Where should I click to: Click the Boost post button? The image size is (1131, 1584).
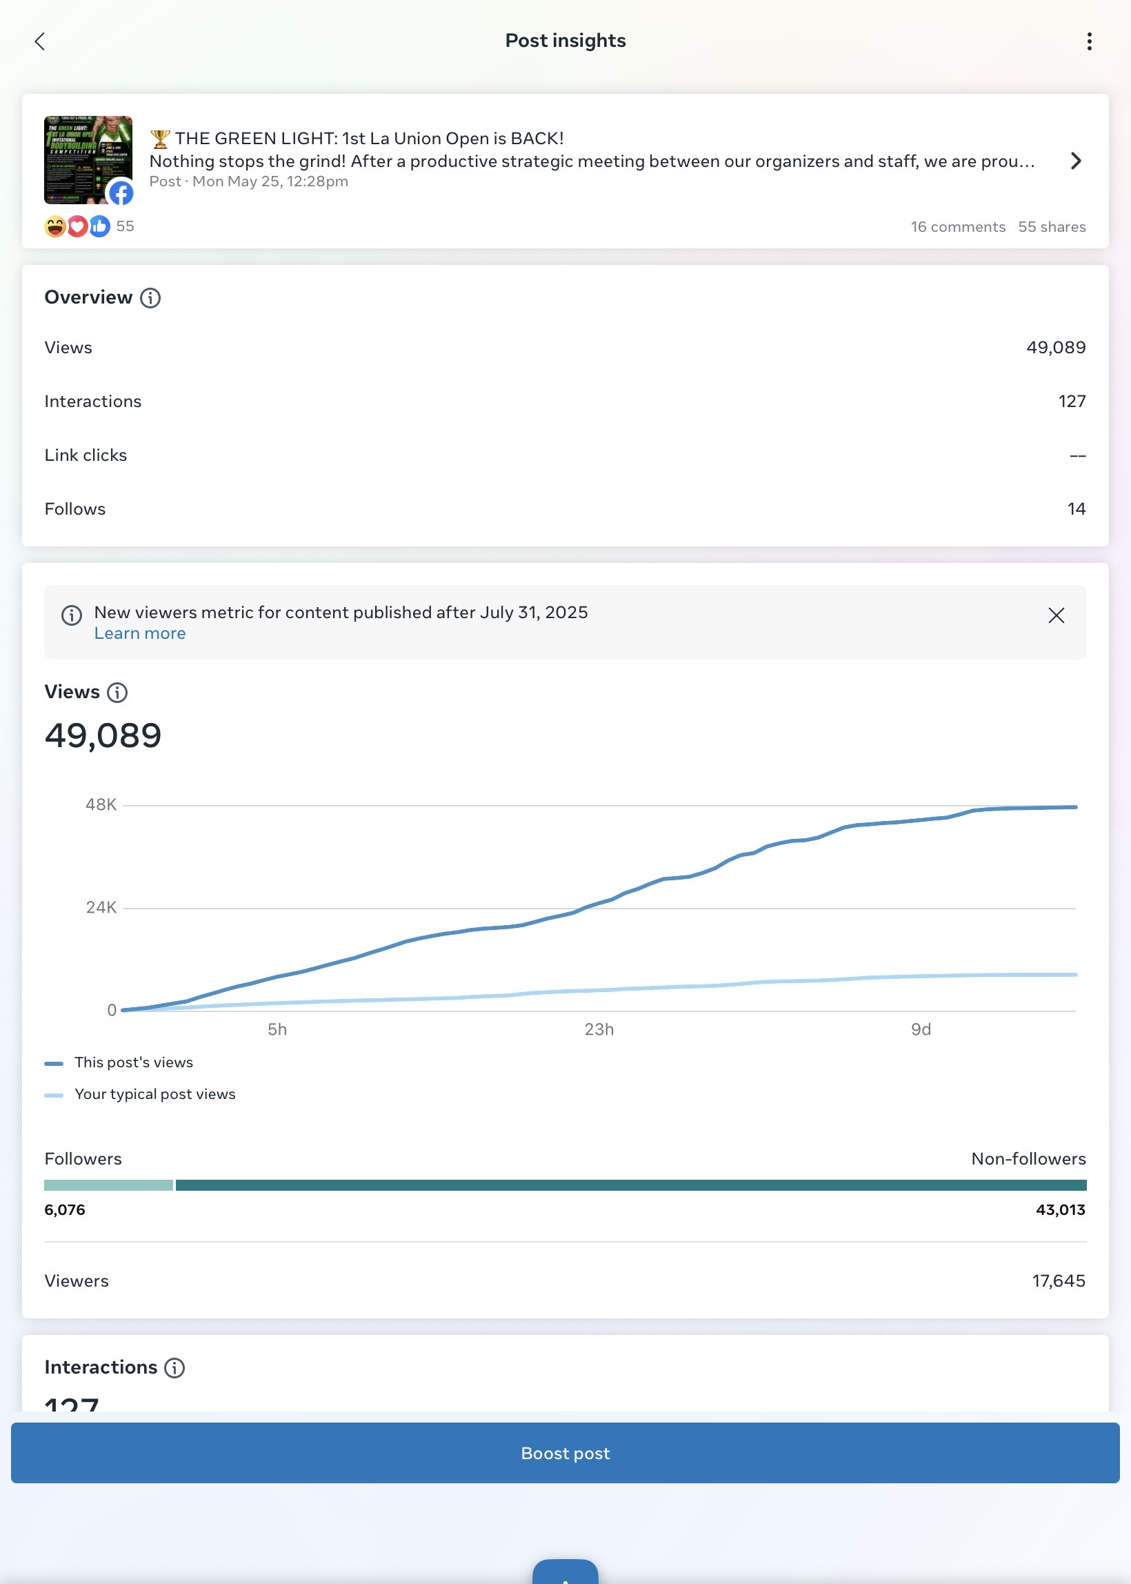pos(565,1453)
